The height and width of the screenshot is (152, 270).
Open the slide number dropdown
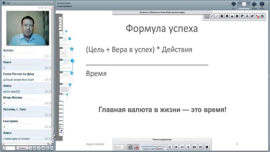pos(125,147)
